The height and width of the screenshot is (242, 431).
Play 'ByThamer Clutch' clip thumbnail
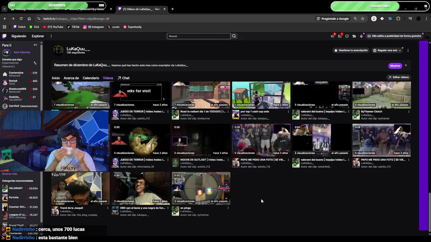point(382,95)
